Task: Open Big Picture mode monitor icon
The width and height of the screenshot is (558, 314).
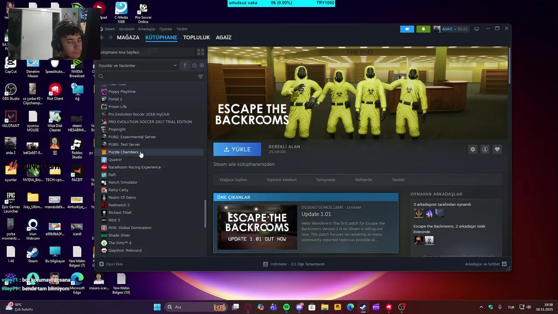Action: (x=476, y=29)
